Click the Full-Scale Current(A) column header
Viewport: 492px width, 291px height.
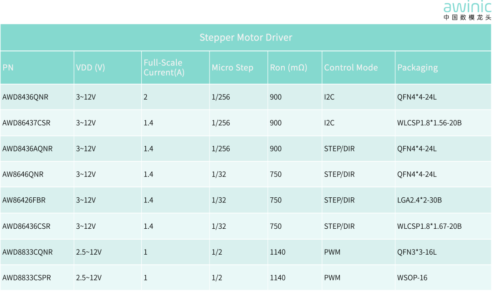click(x=164, y=67)
